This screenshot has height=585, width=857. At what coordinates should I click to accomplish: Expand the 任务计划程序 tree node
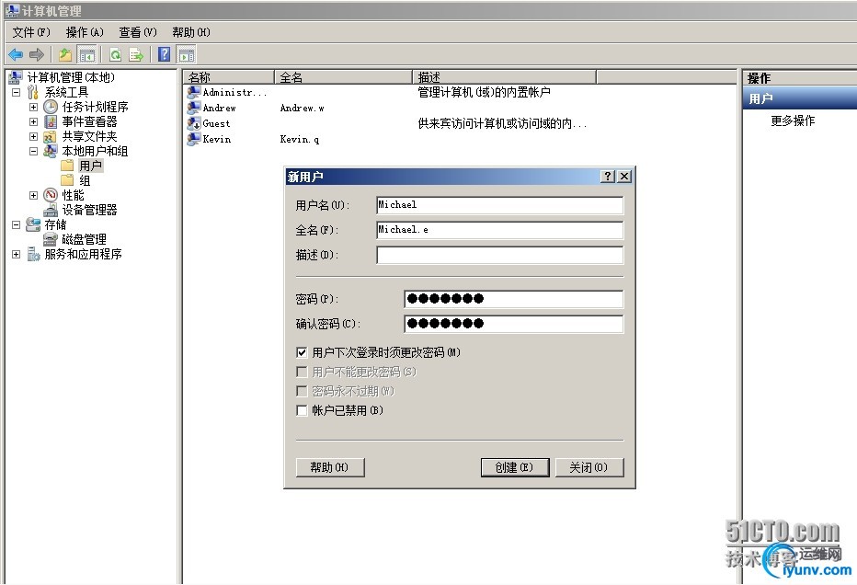coord(33,107)
